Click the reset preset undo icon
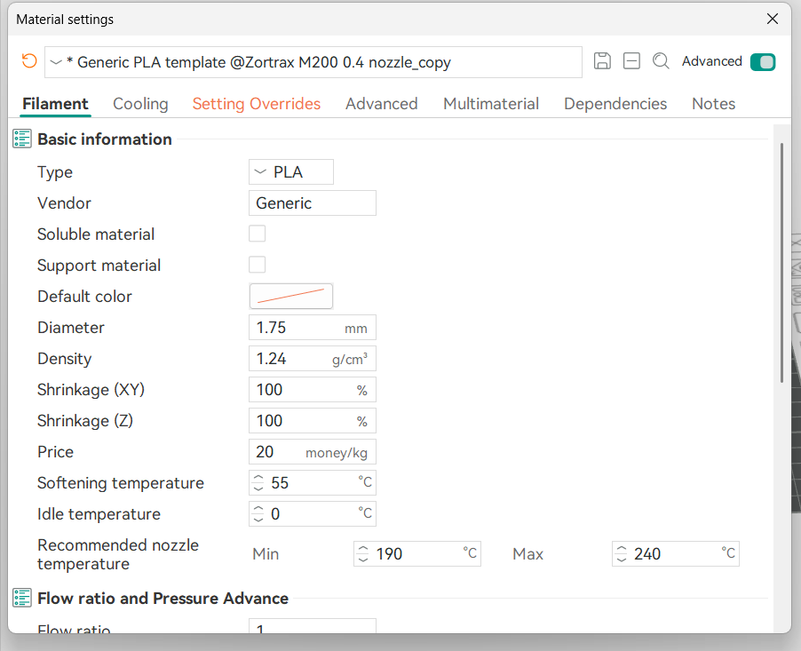The width and height of the screenshot is (801, 651). pyautogui.click(x=29, y=61)
